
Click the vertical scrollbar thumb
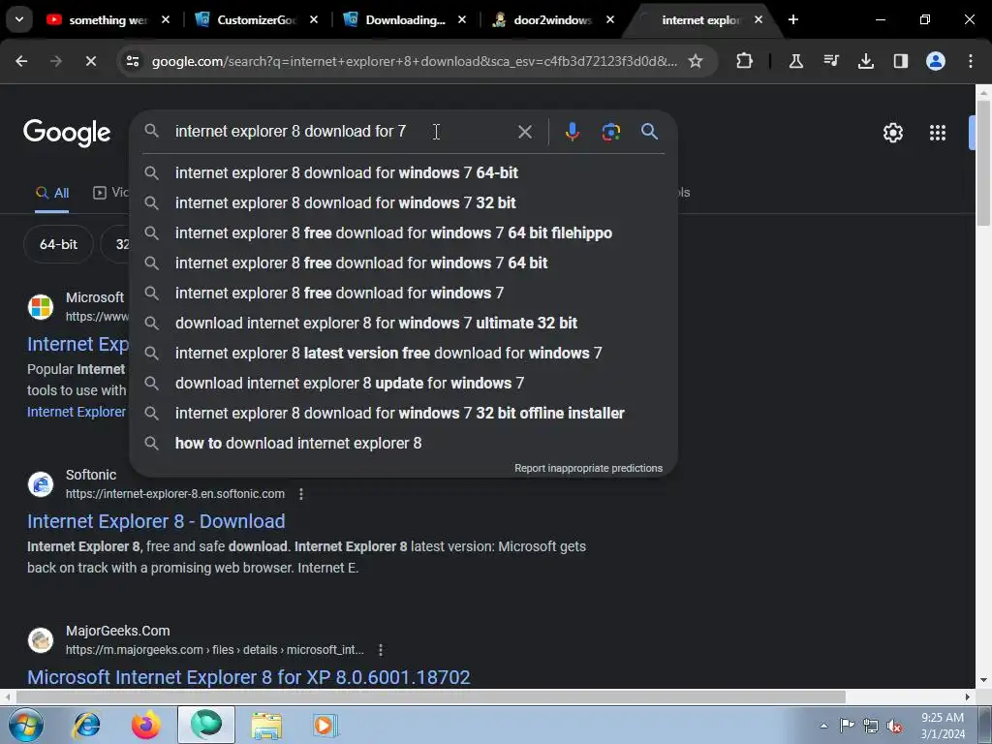[983, 162]
